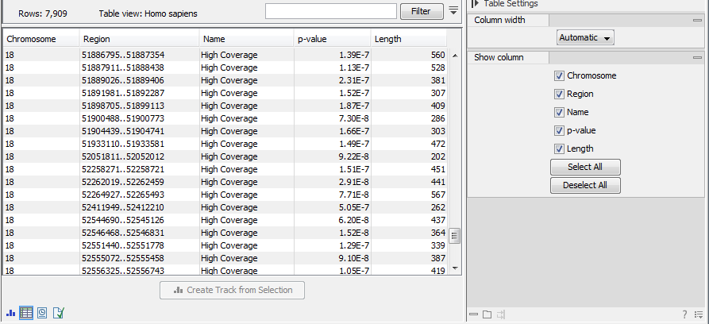Uncheck the Chromosome column checkbox
Viewport: 709px width, 324px height.
[x=559, y=75]
